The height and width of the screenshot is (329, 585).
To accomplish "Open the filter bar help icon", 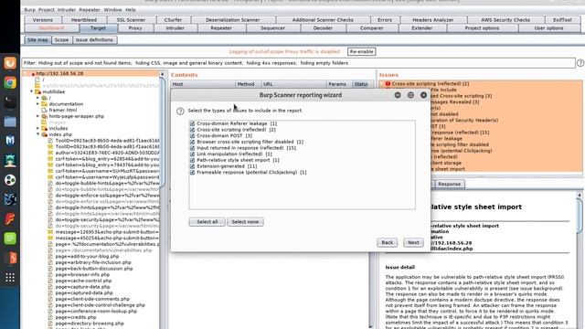I will [580, 63].
